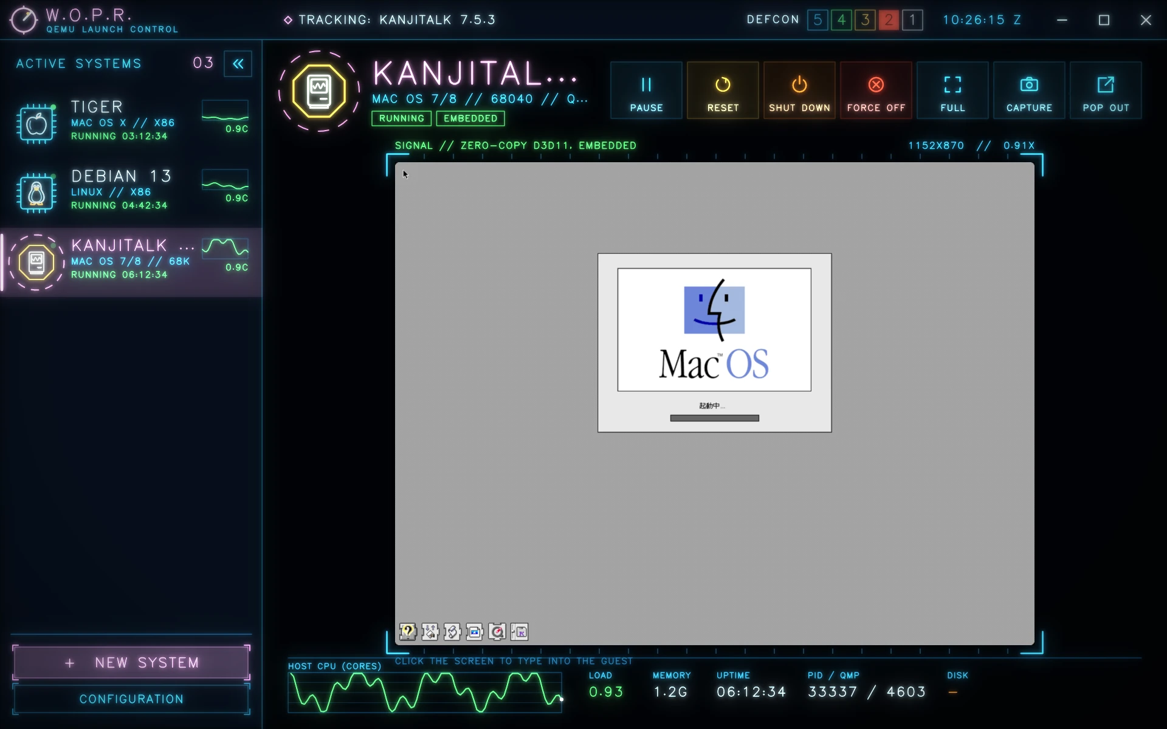Click the tracking diamond indicator icon
The width and height of the screenshot is (1167, 729).
(x=288, y=20)
